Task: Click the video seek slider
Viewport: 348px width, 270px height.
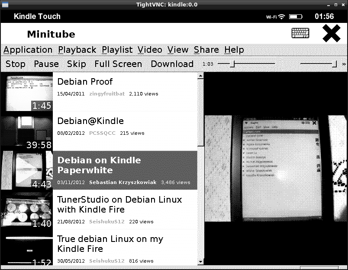Action: click(246, 64)
